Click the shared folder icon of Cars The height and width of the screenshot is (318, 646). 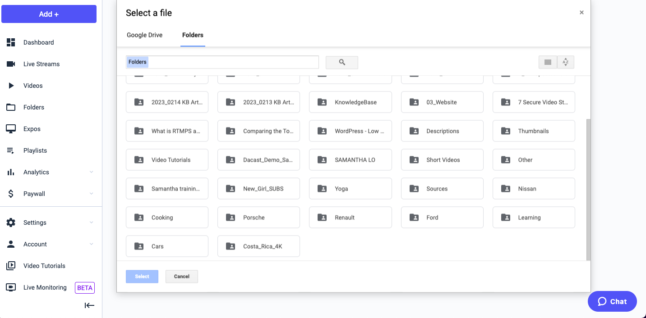pyautogui.click(x=139, y=246)
